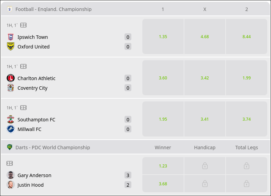Click locked Handicap cell for Gary Anderson
The height and width of the screenshot is (196, 271).
pyautogui.click(x=205, y=166)
